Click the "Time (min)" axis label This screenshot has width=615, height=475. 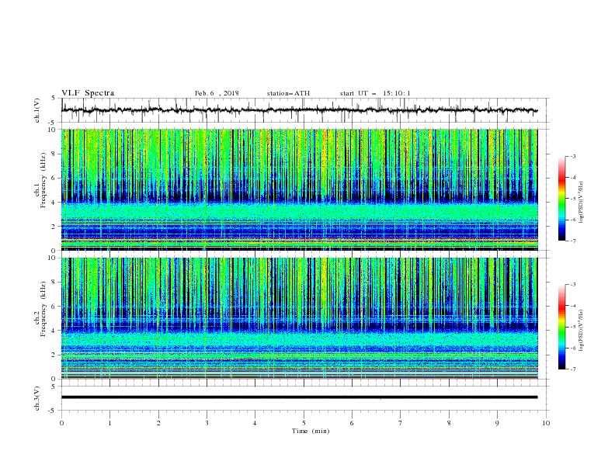coord(311,431)
